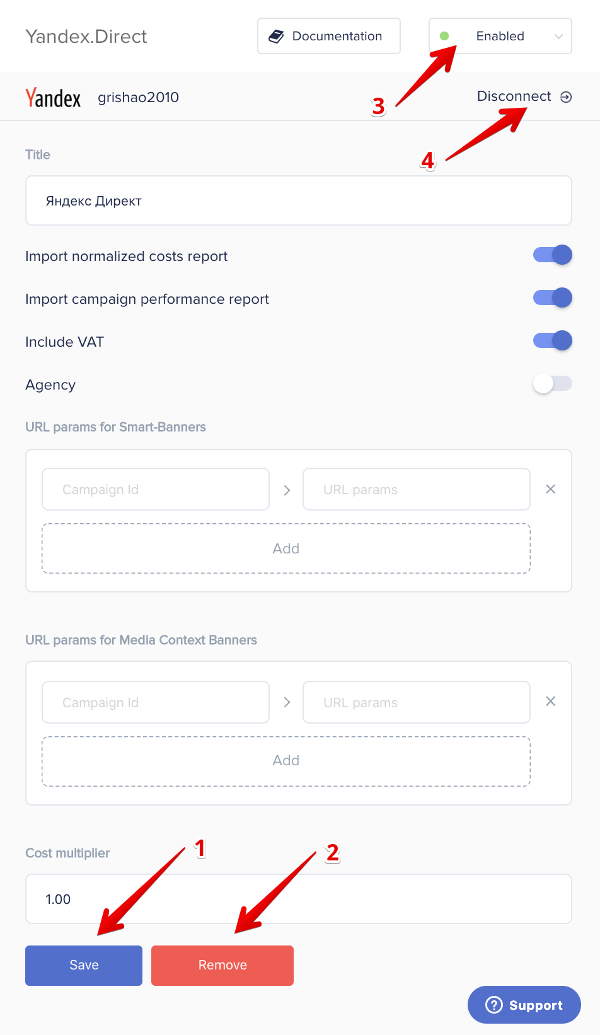Focus the Cost multiplier field
The height and width of the screenshot is (1035, 600).
[x=299, y=899]
